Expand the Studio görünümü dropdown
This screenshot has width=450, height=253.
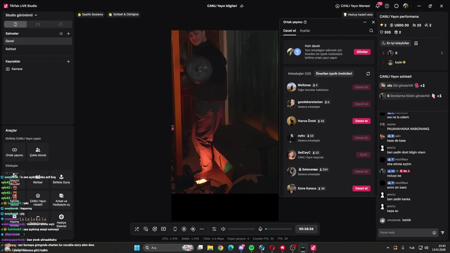21,15
